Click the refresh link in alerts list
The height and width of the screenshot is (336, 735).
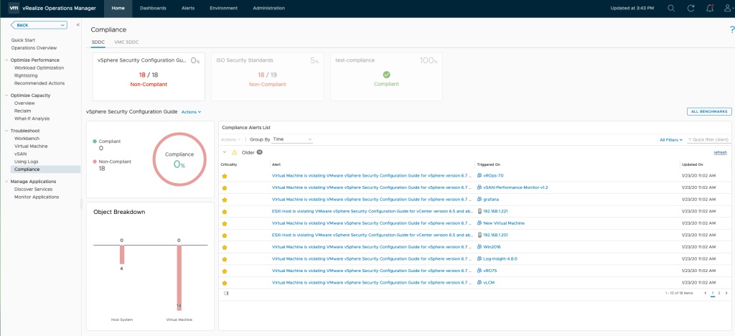coord(720,153)
